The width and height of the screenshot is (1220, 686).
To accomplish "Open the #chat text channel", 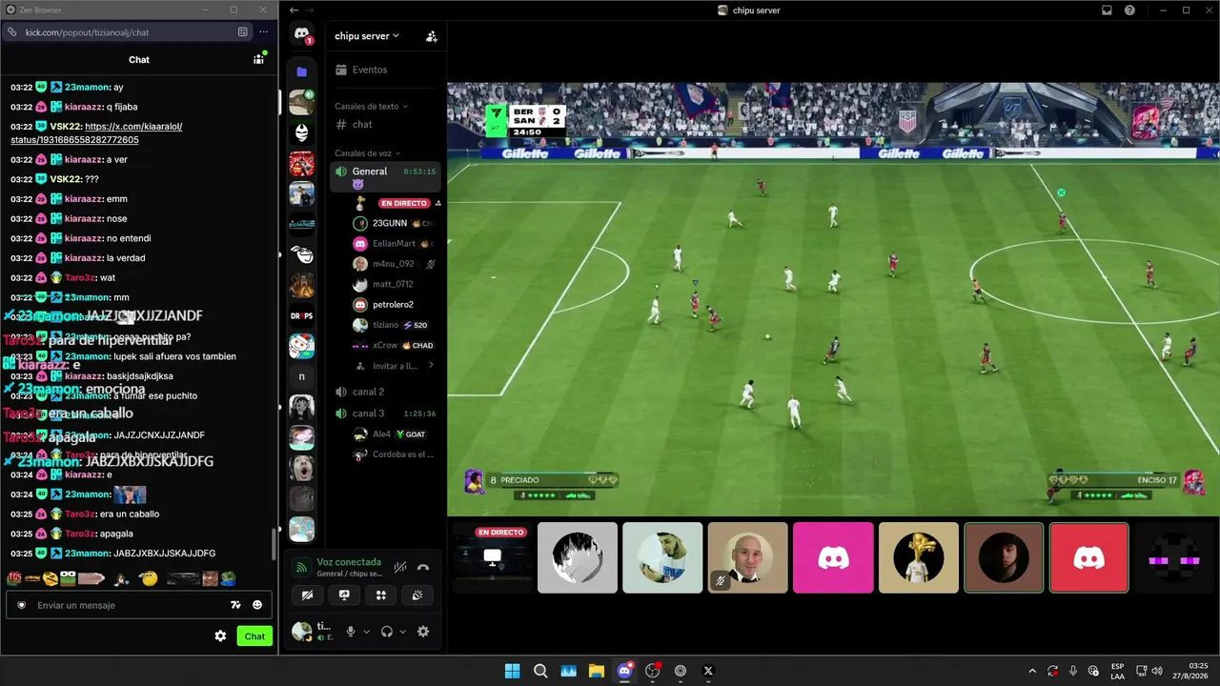I will (385, 125).
